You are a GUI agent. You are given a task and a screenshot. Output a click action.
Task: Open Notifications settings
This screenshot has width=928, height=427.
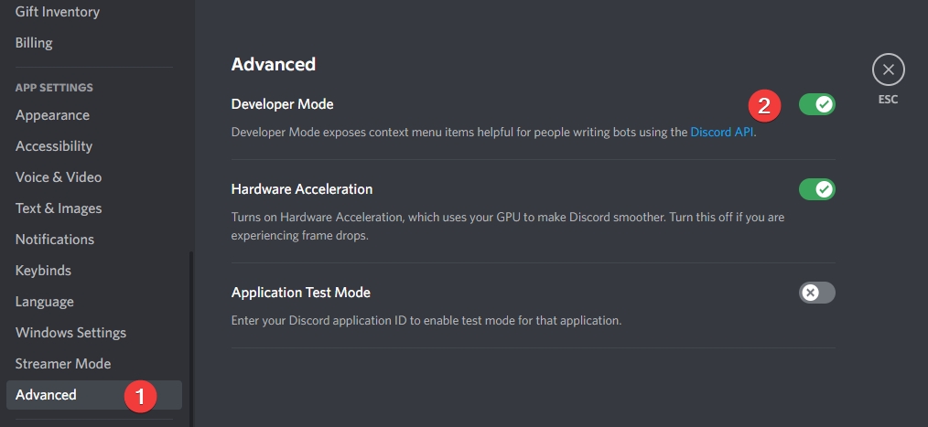point(55,240)
